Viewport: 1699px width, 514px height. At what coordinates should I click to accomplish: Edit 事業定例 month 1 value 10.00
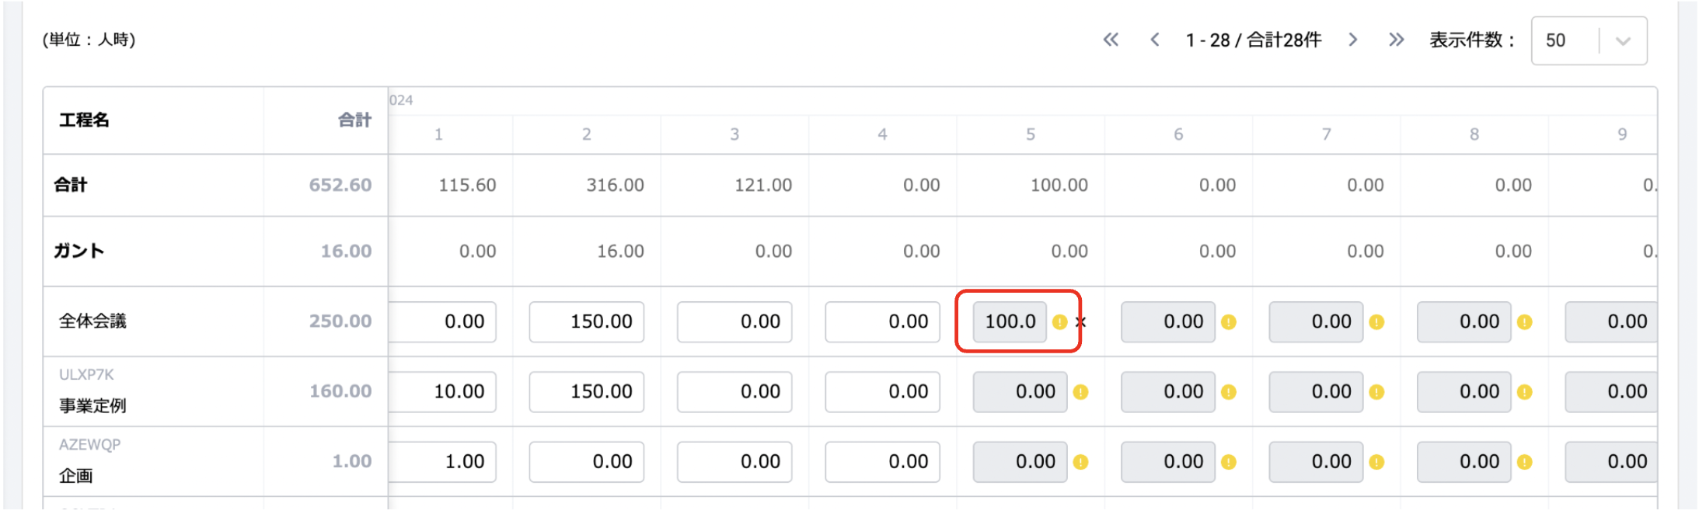coord(443,391)
